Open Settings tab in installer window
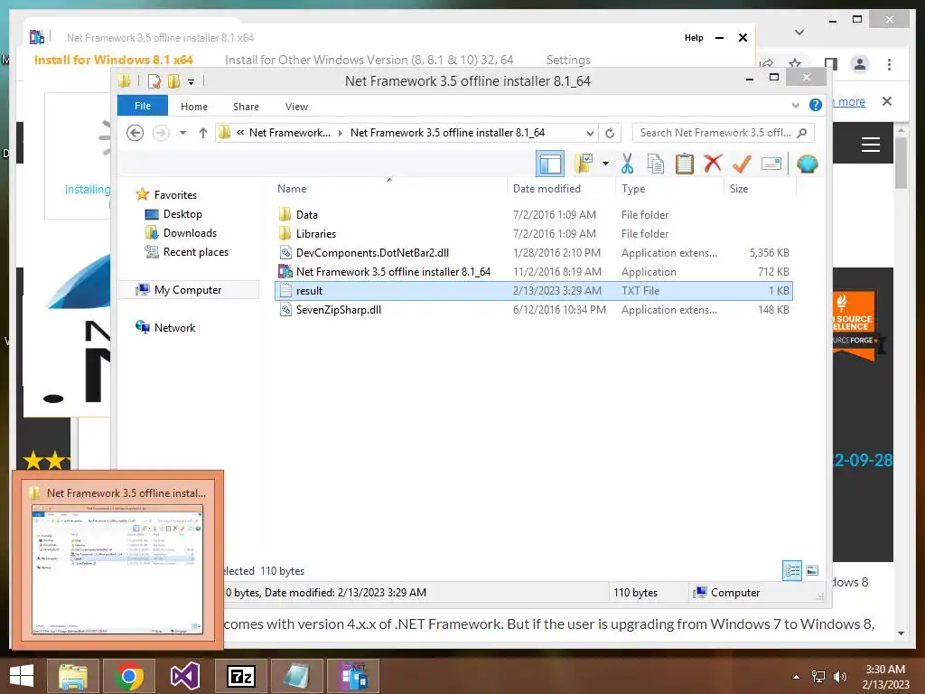This screenshot has width=925, height=694. point(568,61)
